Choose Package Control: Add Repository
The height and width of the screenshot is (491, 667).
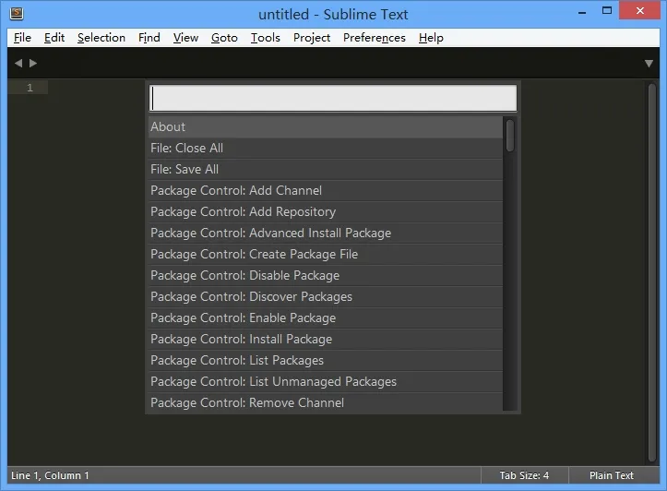point(326,212)
